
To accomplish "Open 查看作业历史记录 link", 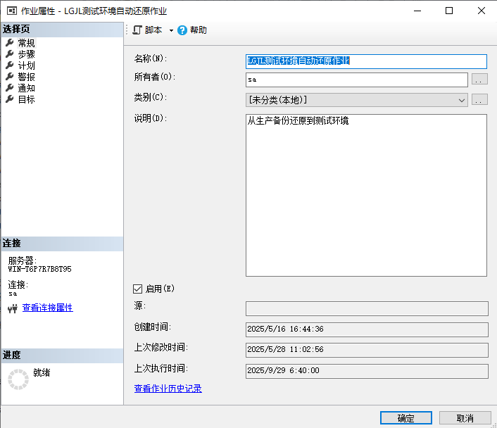I will tap(168, 389).
